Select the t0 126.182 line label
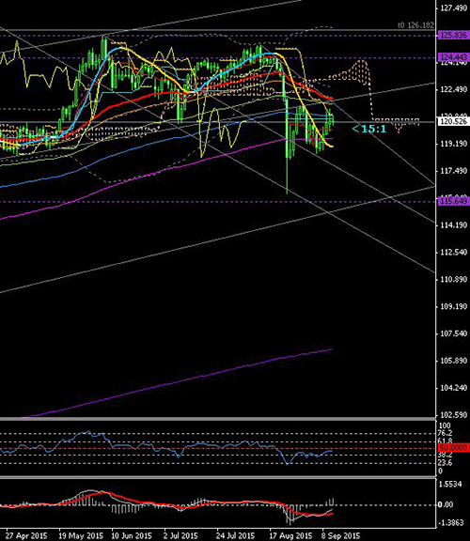 [x=415, y=25]
